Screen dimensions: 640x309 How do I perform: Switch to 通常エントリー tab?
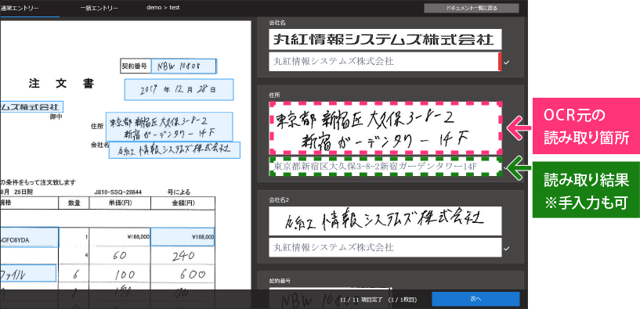click(20, 8)
